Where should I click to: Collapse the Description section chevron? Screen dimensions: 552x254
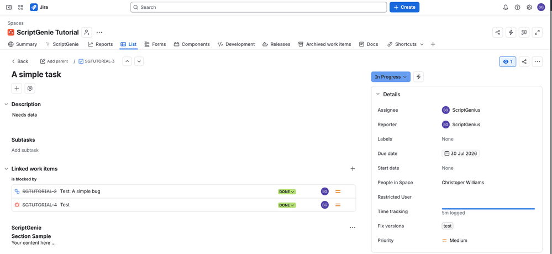tap(6, 105)
